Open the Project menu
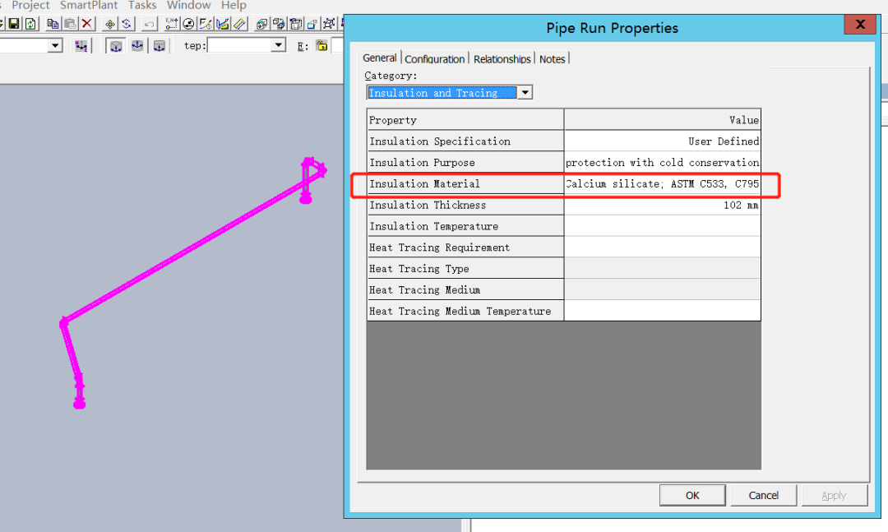Viewport: 888px width, 532px height. point(30,5)
